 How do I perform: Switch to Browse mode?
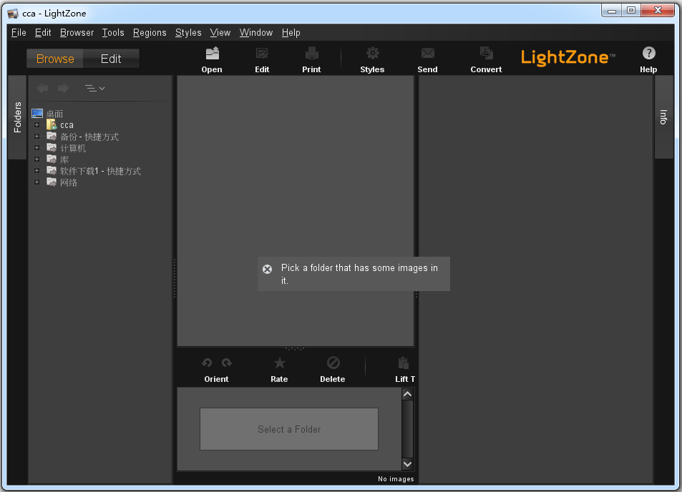click(55, 59)
